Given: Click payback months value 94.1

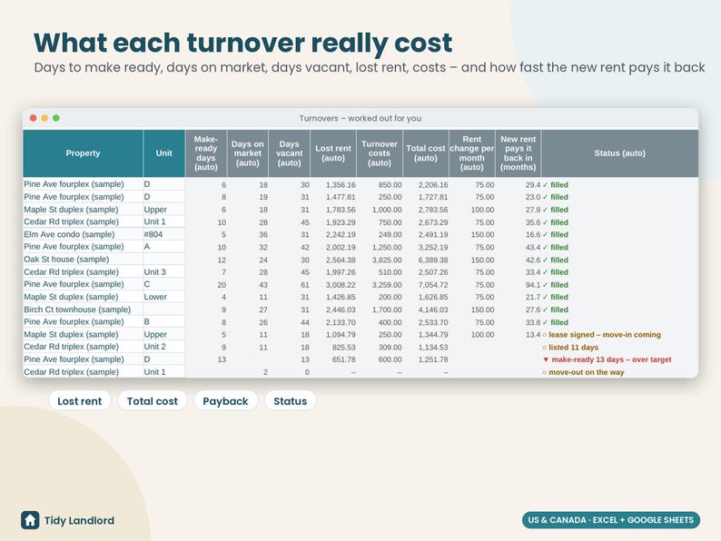Looking at the screenshot, I should [533, 285].
